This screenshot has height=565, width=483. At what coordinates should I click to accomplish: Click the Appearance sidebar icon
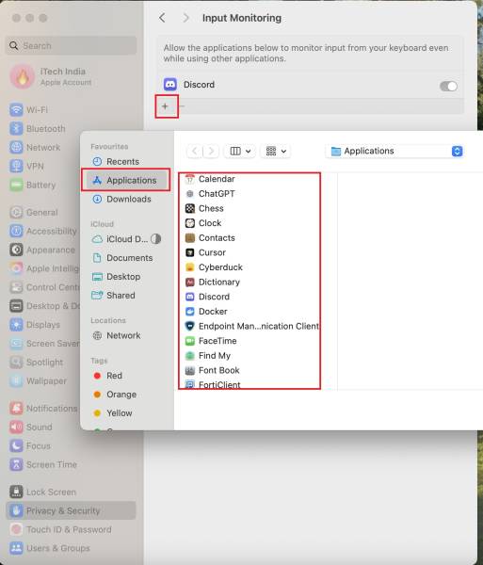click(16, 250)
